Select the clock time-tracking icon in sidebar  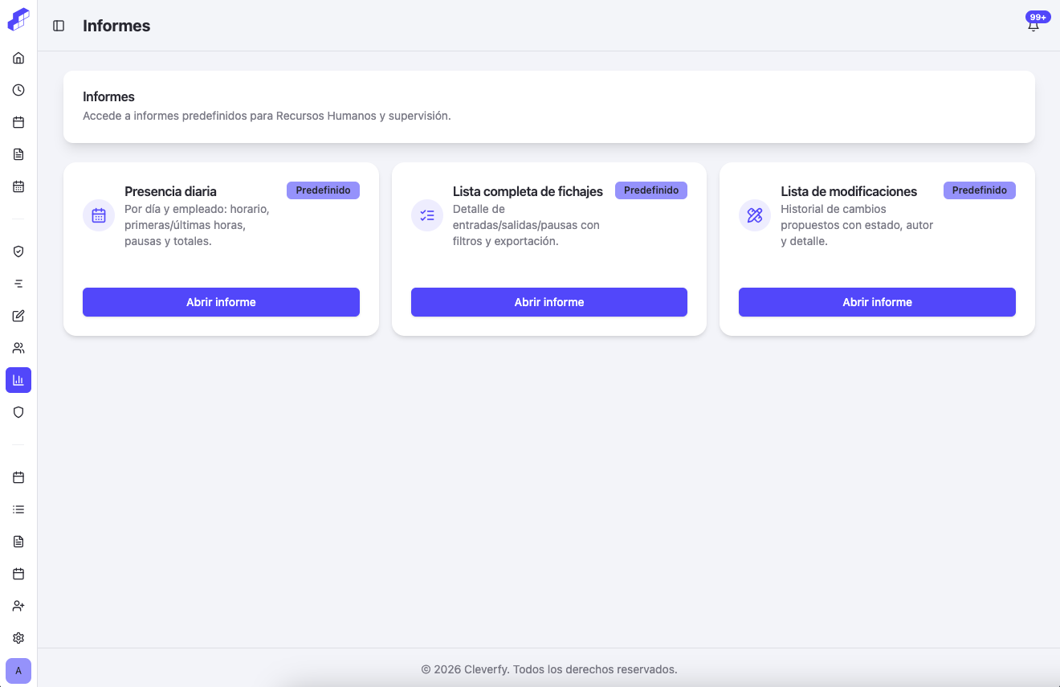point(18,90)
